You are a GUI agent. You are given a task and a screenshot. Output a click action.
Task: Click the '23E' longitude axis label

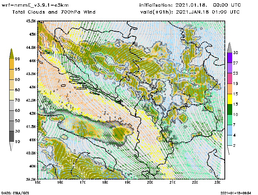coord(217,182)
